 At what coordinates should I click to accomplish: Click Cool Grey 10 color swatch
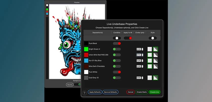pos(86,78)
